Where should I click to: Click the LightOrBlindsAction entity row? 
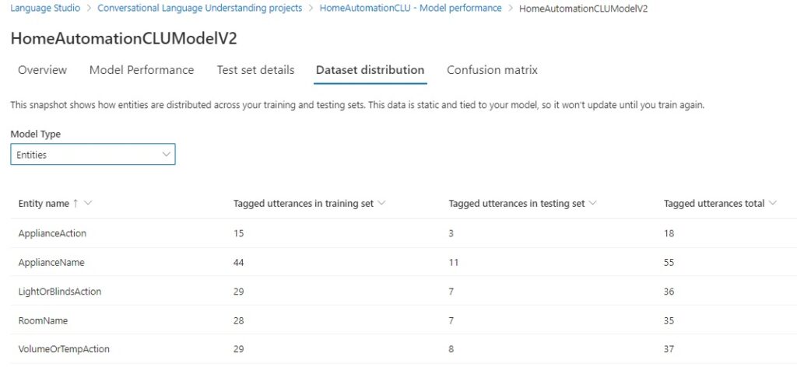point(60,292)
